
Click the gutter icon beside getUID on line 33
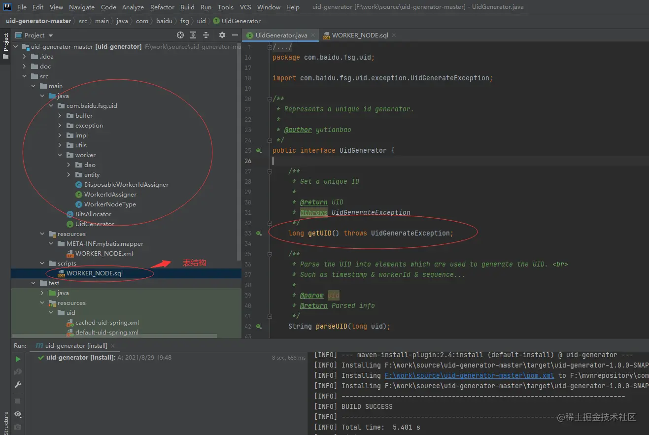click(x=260, y=233)
